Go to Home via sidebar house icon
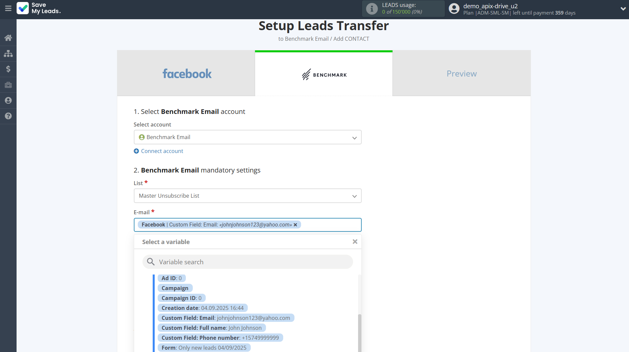This screenshot has height=352, width=629. (8, 38)
